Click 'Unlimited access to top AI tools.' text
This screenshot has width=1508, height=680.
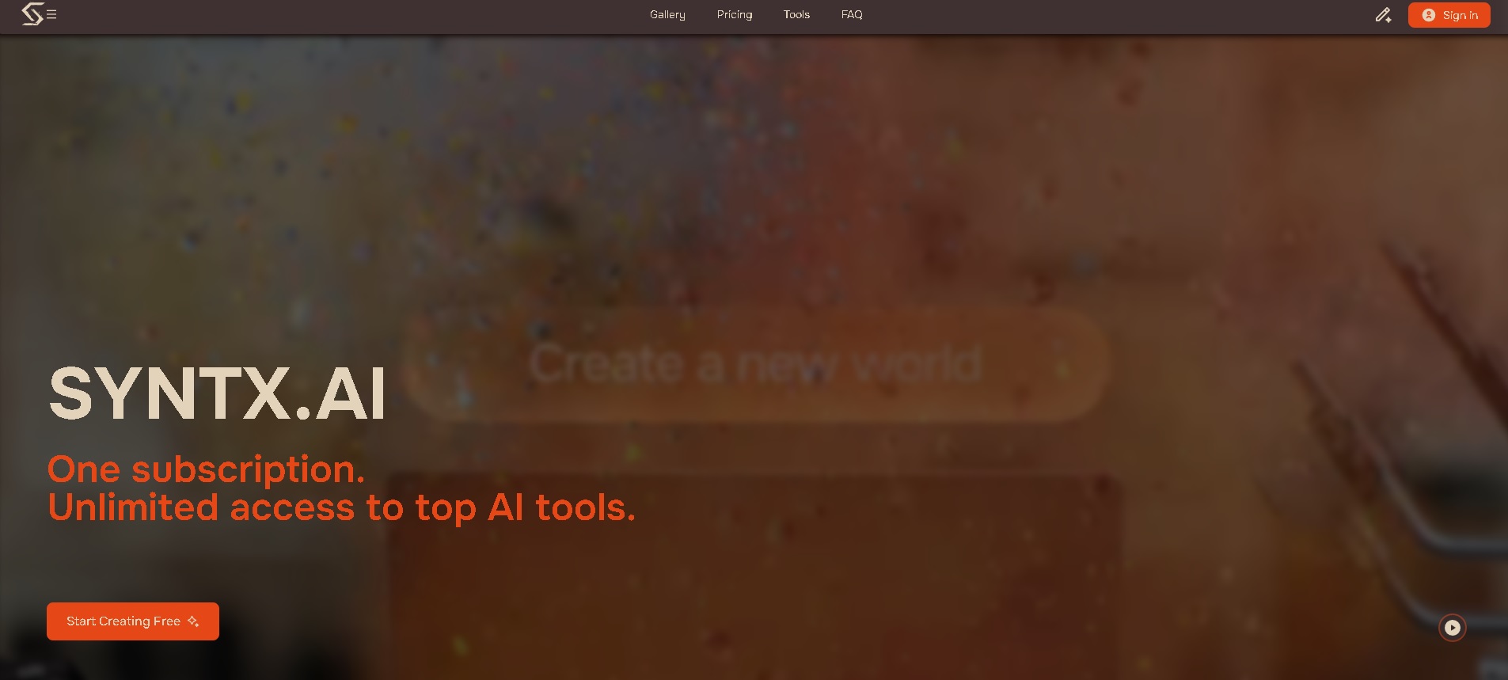[x=341, y=507]
